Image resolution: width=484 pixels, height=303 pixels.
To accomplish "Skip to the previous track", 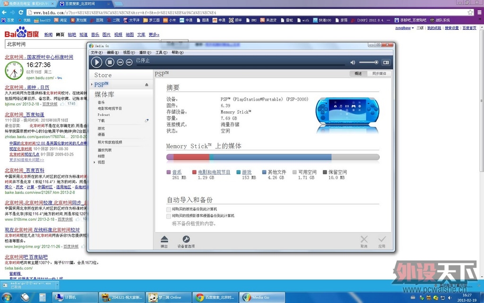I will [x=120, y=62].
